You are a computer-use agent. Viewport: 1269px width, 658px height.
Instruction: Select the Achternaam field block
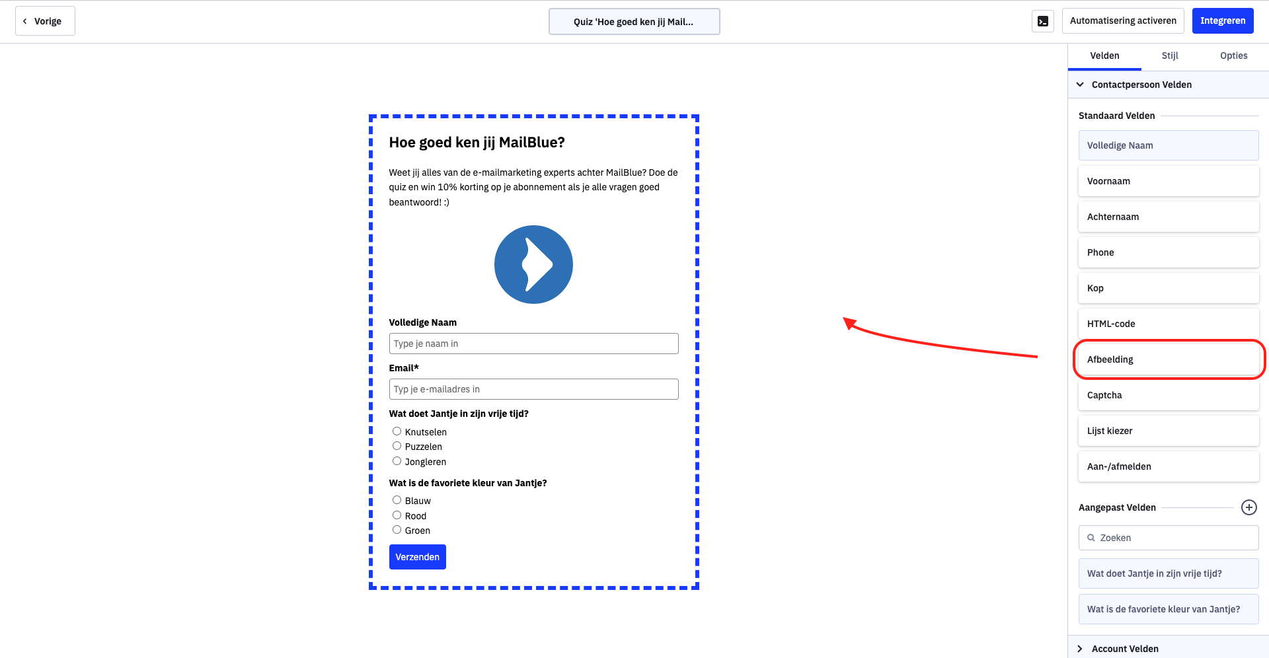1168,217
